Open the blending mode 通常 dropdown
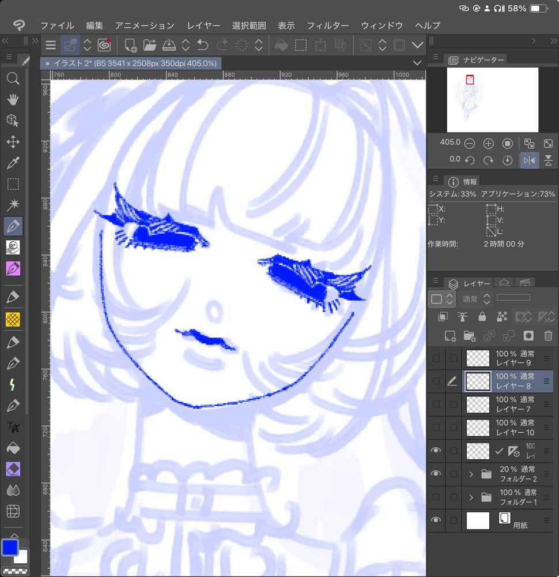Screen dimensions: 559x577 (x=475, y=299)
